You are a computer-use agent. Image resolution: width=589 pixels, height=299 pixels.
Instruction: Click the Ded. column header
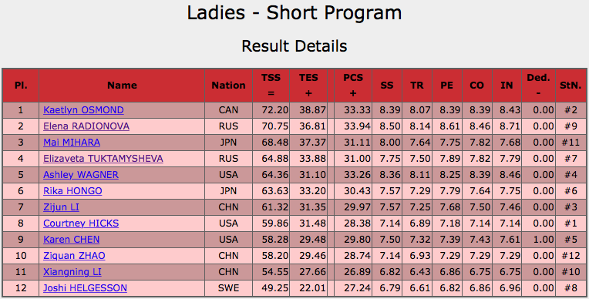pos(538,86)
